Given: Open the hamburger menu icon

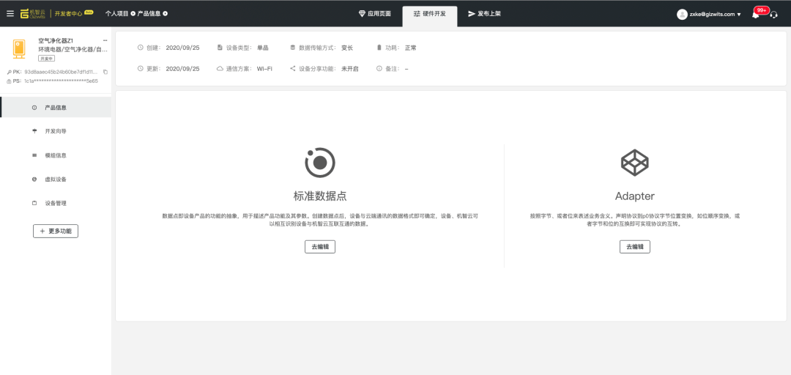Looking at the screenshot, I should [10, 14].
